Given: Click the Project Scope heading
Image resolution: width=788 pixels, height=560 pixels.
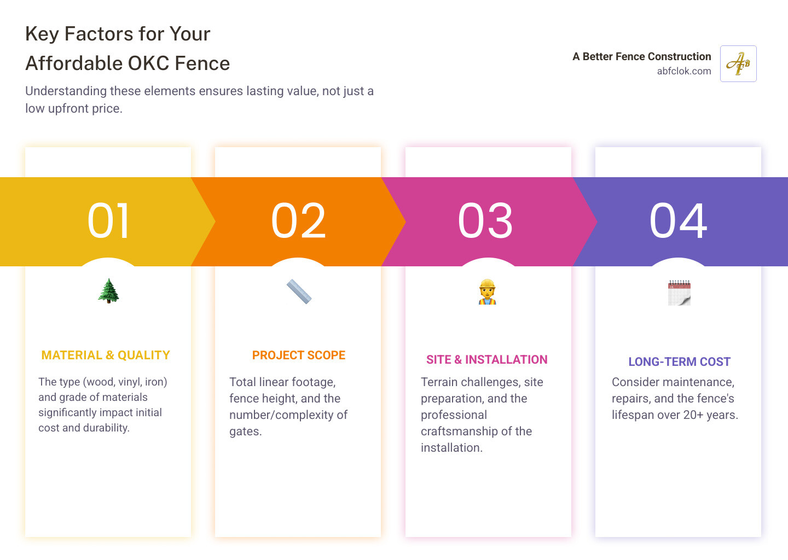Looking at the screenshot, I should click(x=299, y=355).
